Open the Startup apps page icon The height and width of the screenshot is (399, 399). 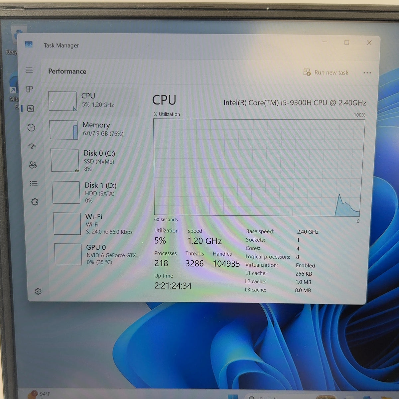click(x=32, y=146)
